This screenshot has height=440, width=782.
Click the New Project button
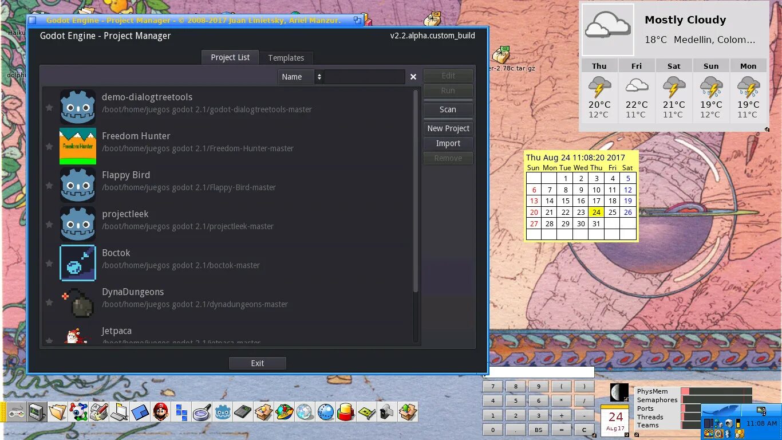pyautogui.click(x=448, y=128)
